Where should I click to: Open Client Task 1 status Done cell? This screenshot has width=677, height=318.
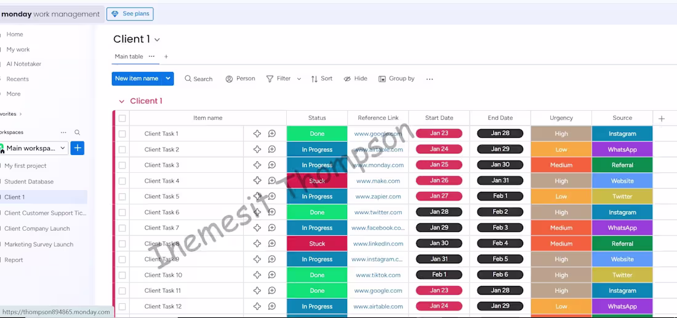tap(317, 133)
